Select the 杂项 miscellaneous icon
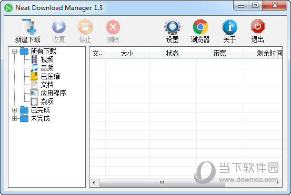Screen dimensions: 291x195 (34, 101)
